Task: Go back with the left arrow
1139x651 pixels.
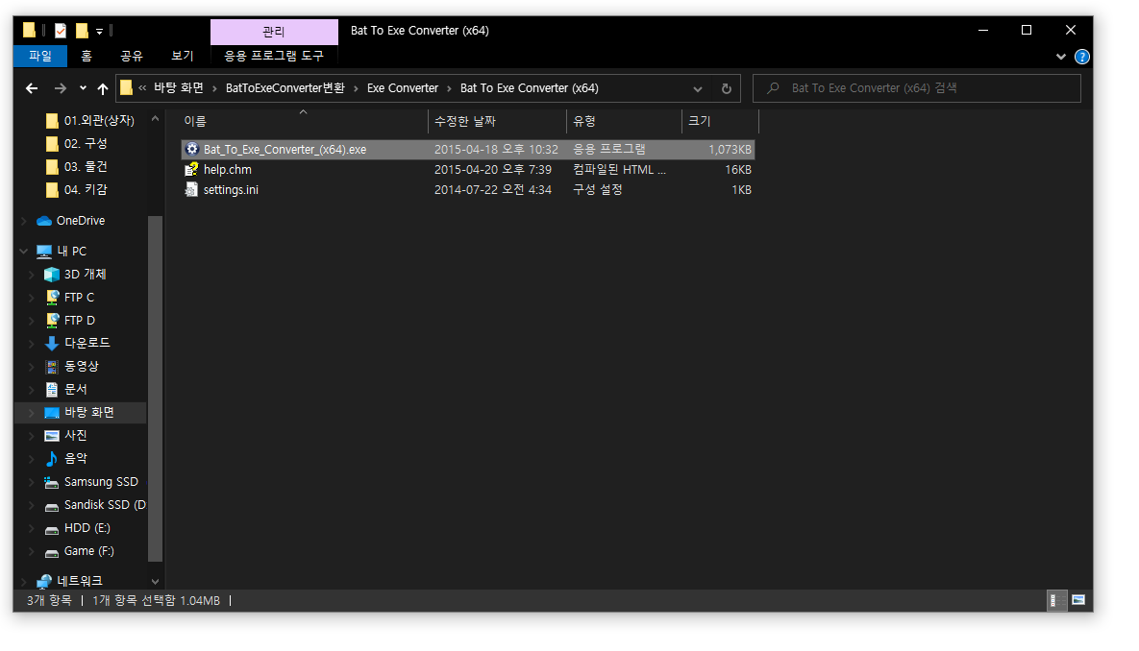Action: coord(31,88)
